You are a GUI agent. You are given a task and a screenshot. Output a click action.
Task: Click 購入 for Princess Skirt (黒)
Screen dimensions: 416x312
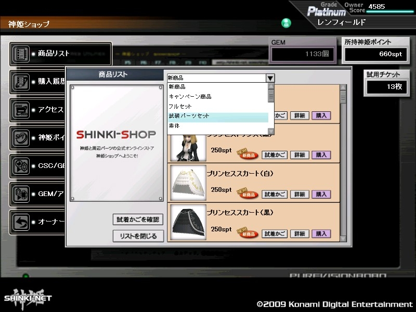(x=321, y=233)
